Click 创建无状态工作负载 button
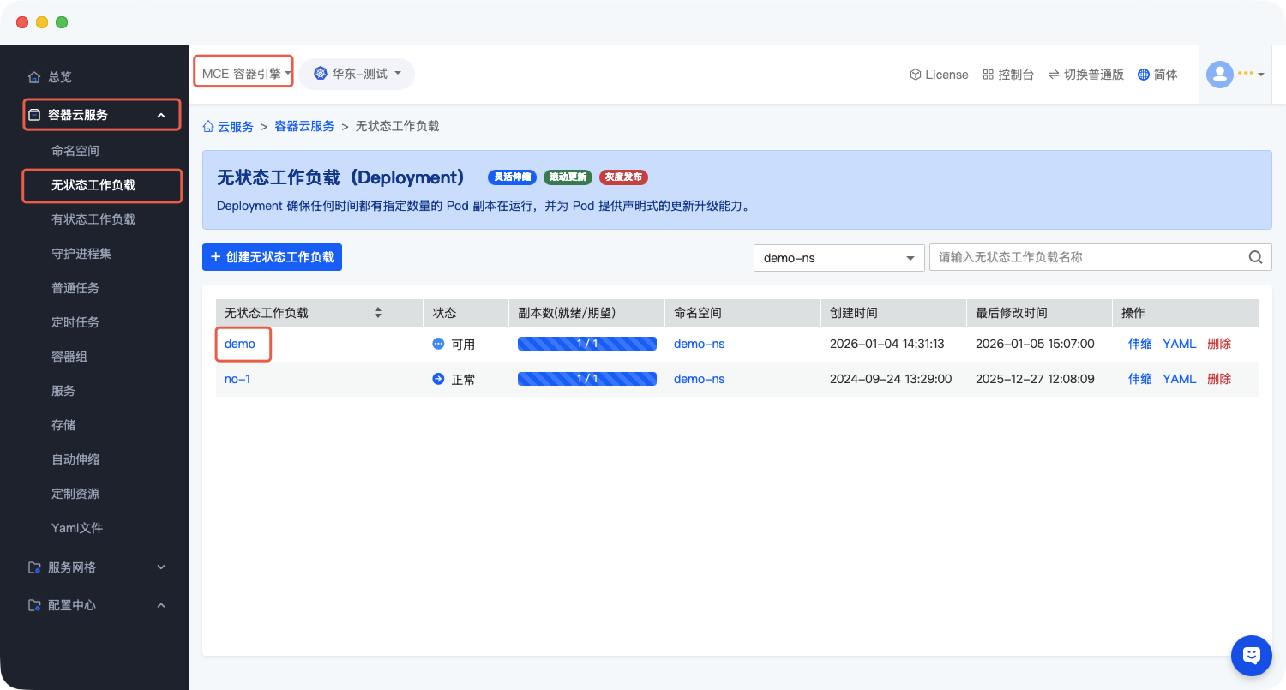The image size is (1286, 690). click(272, 257)
